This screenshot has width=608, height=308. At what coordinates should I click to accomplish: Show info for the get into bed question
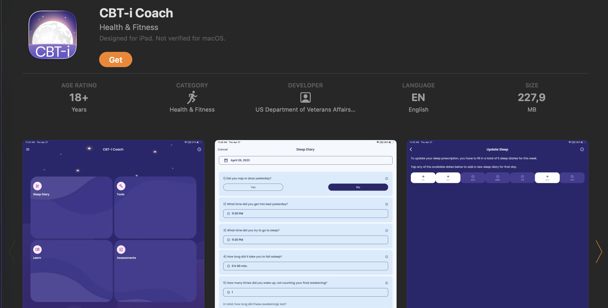[387, 204]
